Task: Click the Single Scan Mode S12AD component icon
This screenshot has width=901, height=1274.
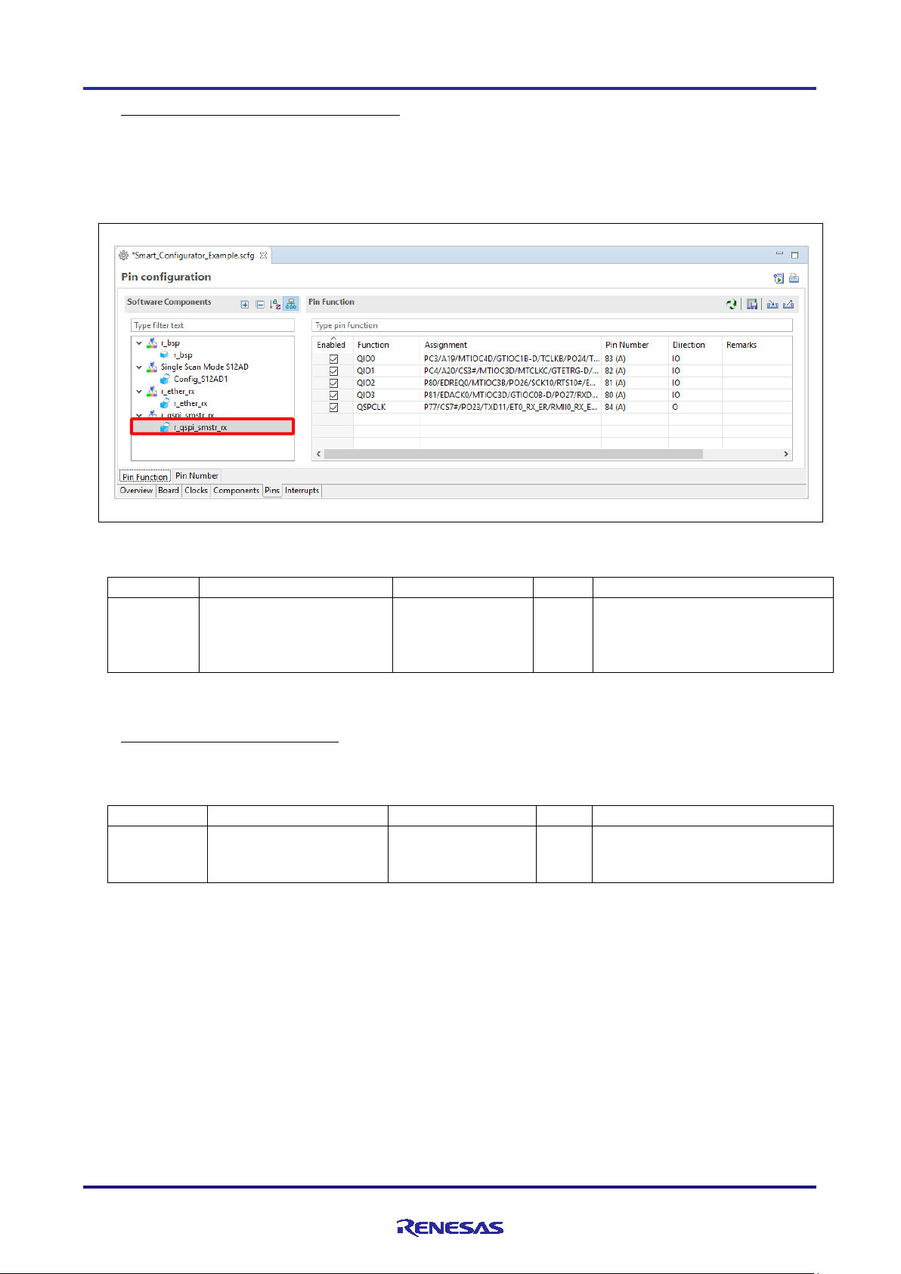Action: 152,367
